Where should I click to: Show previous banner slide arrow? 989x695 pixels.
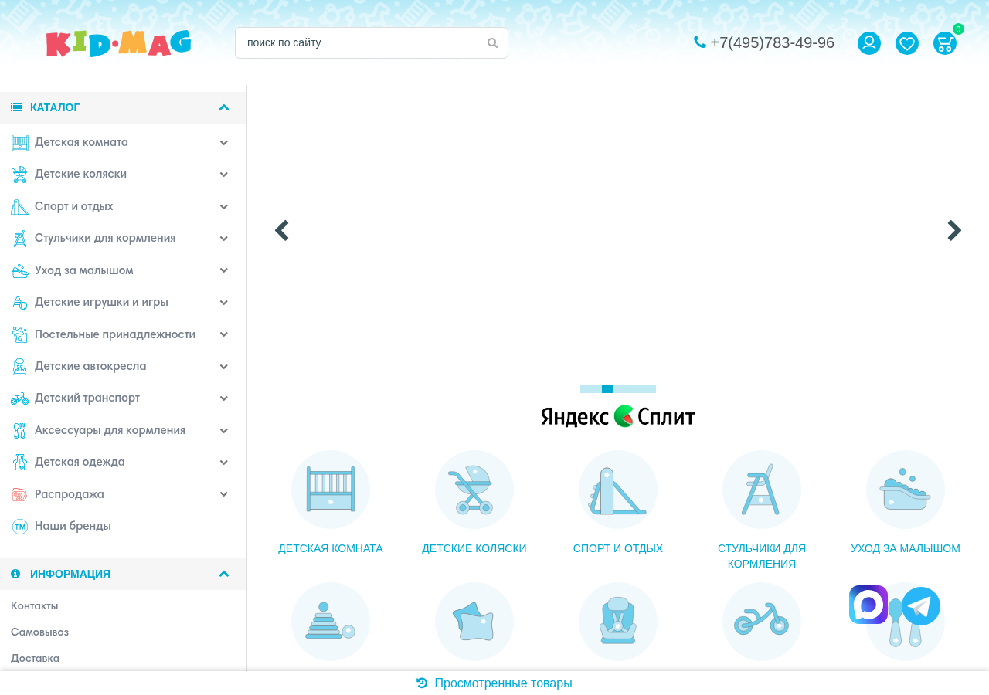(x=282, y=231)
